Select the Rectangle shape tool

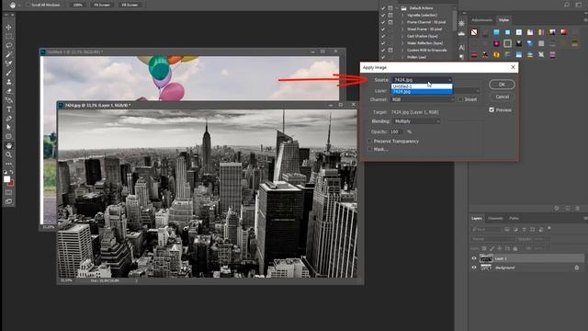click(8, 137)
